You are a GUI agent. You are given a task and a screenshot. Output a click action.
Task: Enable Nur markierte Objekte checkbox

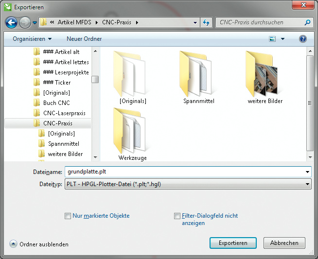(68, 216)
